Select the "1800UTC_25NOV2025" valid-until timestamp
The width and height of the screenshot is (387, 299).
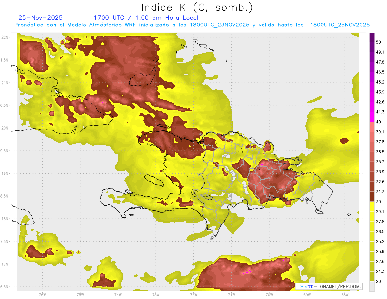pos(340,25)
